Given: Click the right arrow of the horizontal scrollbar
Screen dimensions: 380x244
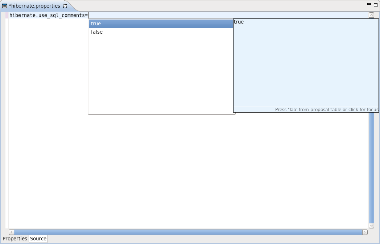Looking at the screenshot, I should click(x=365, y=232).
